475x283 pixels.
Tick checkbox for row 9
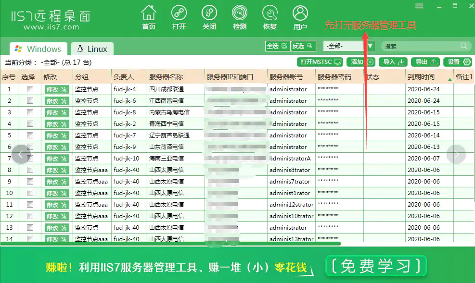click(30, 182)
